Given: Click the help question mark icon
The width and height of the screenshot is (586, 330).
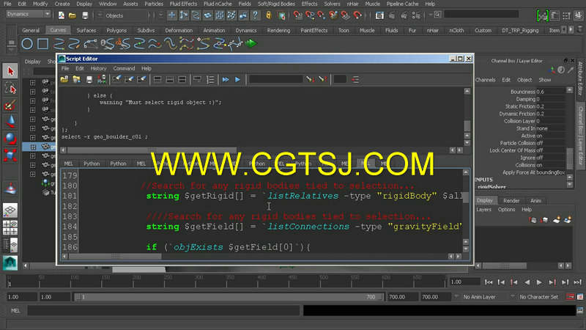Looking at the screenshot, I should coord(255,15).
